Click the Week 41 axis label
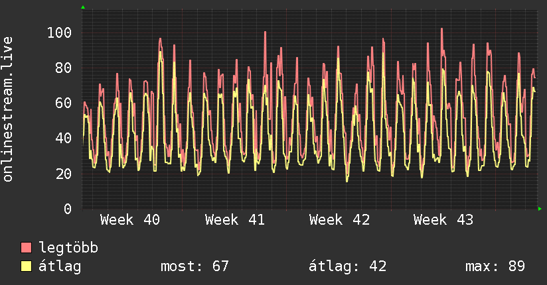Image resolution: width=547 pixels, height=285 pixels. coord(235,220)
